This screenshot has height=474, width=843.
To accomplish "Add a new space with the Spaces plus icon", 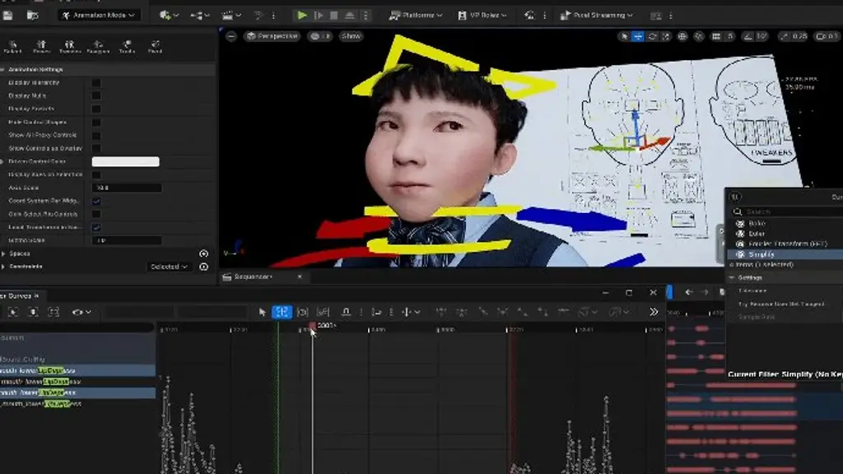I will tap(204, 253).
